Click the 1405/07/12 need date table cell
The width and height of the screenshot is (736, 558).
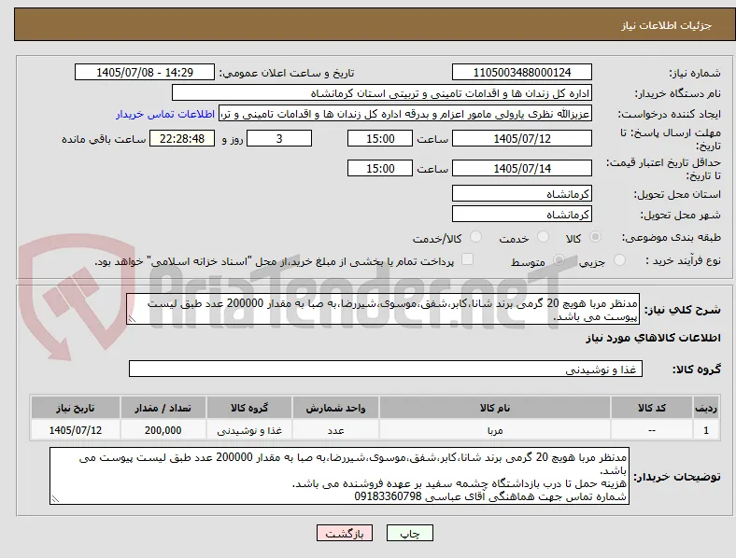tap(76, 430)
